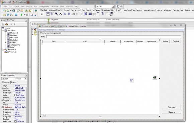
Task: Click the green Run arrow in toolbar
Action: click(x=21, y=15)
